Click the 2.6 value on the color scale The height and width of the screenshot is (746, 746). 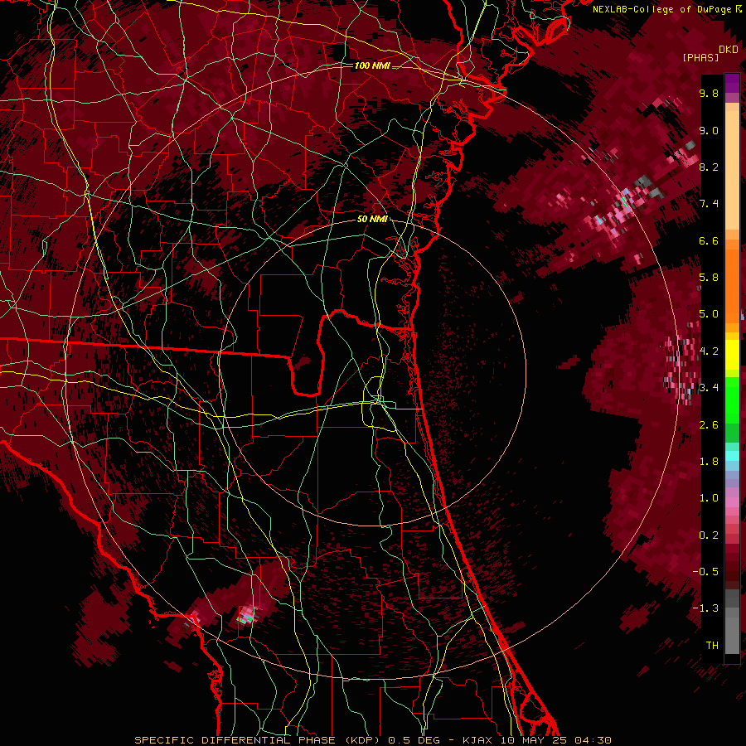point(709,425)
